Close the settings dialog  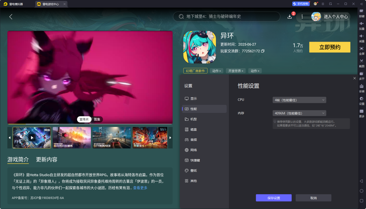354,78
